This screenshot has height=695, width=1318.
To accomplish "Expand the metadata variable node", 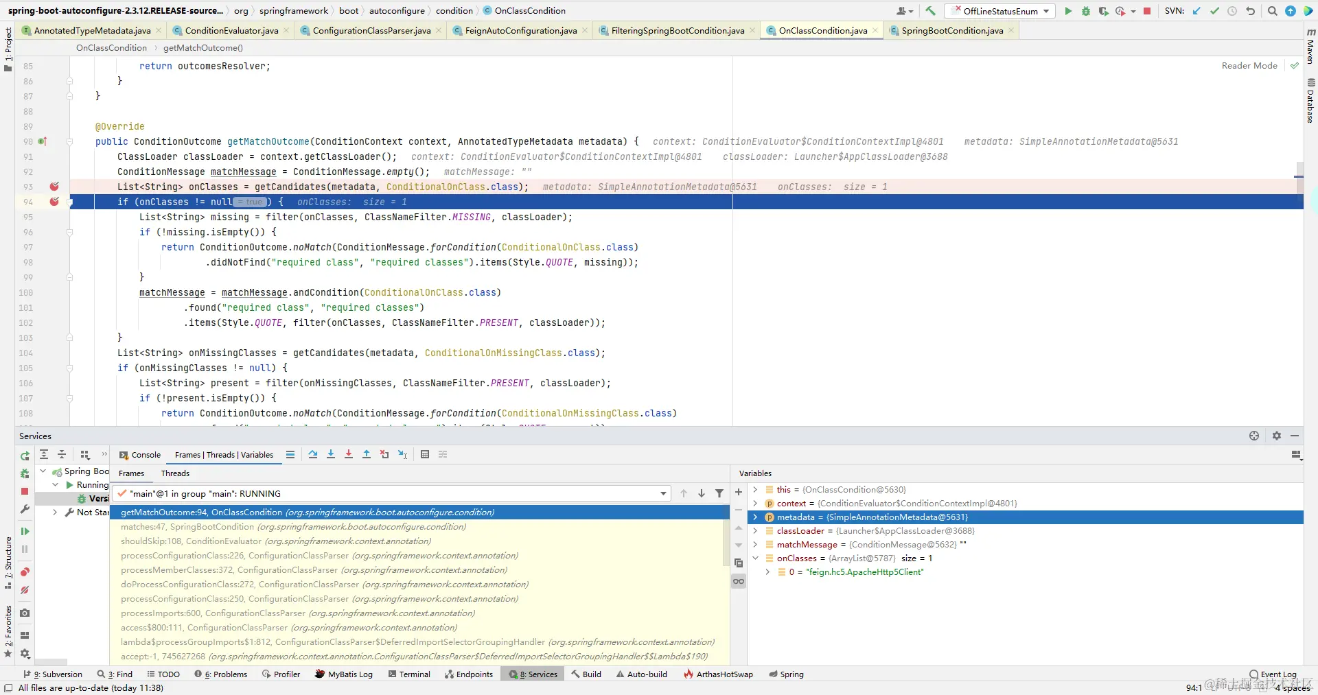I will click(x=756, y=517).
